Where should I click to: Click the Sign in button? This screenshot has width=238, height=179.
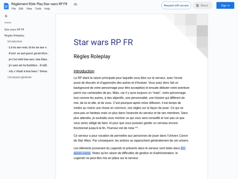tap(225, 5)
